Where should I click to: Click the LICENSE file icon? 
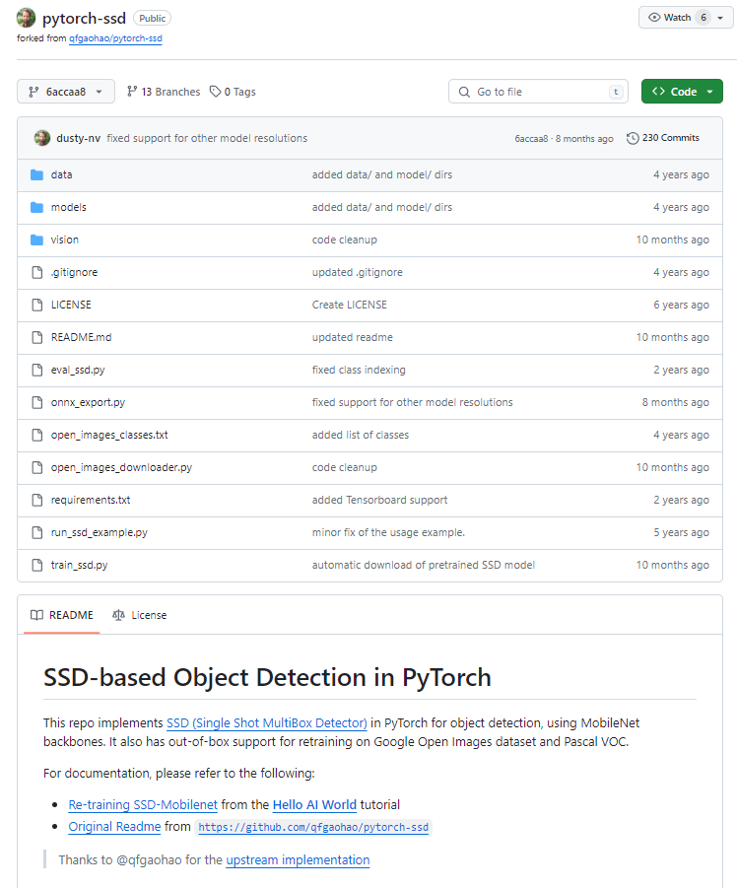36,305
